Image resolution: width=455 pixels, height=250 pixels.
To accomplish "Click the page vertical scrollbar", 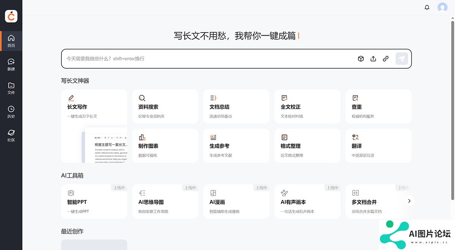I will tap(452, 110).
